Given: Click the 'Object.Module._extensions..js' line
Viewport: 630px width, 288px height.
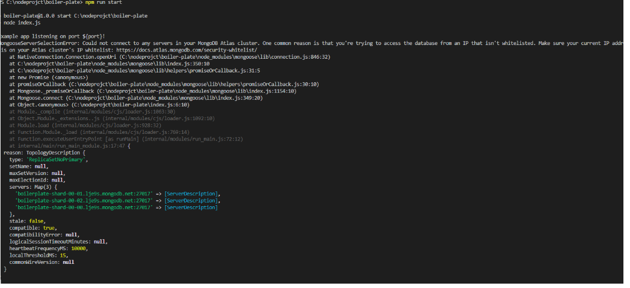Looking at the screenshot, I should (x=112, y=118).
